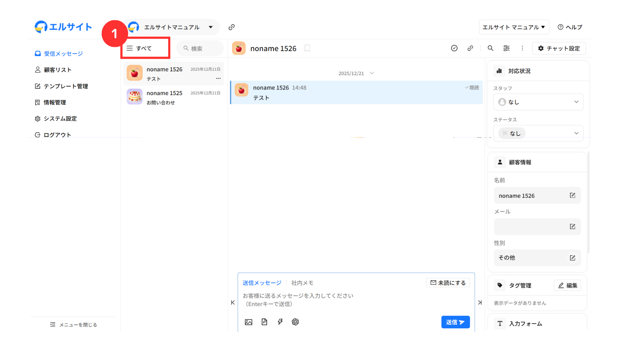Click the 送信 send button

pyautogui.click(x=455, y=322)
